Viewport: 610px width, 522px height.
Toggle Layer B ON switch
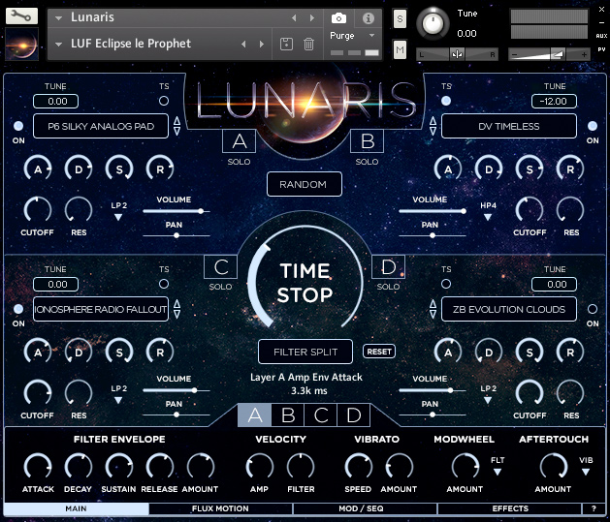593,126
